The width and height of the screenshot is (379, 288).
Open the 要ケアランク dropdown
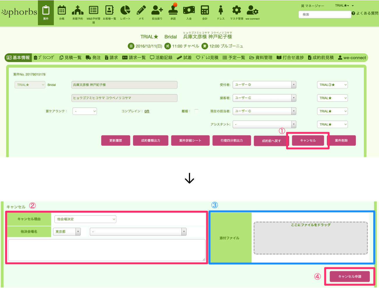point(84,111)
